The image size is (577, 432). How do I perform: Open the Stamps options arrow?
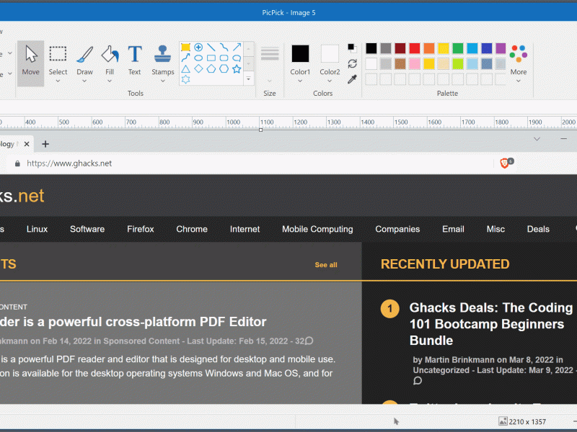pyautogui.click(x=163, y=81)
